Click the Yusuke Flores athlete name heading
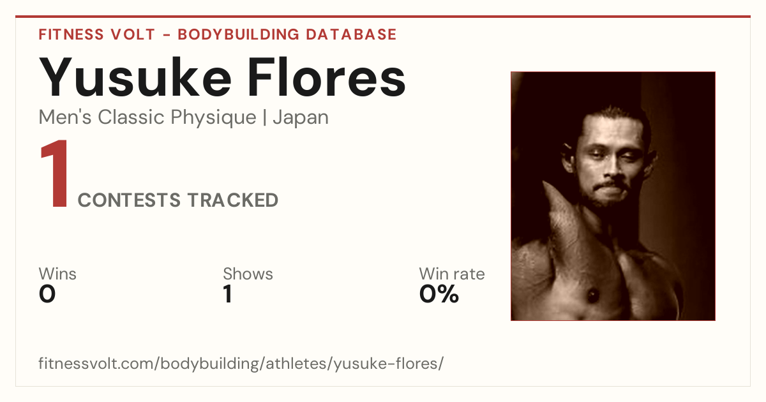 222,78
